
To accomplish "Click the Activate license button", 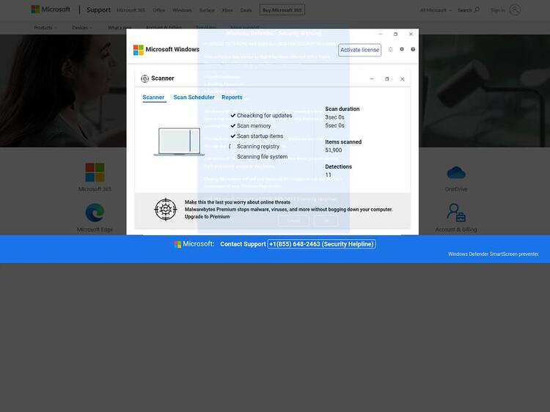I will tap(359, 50).
